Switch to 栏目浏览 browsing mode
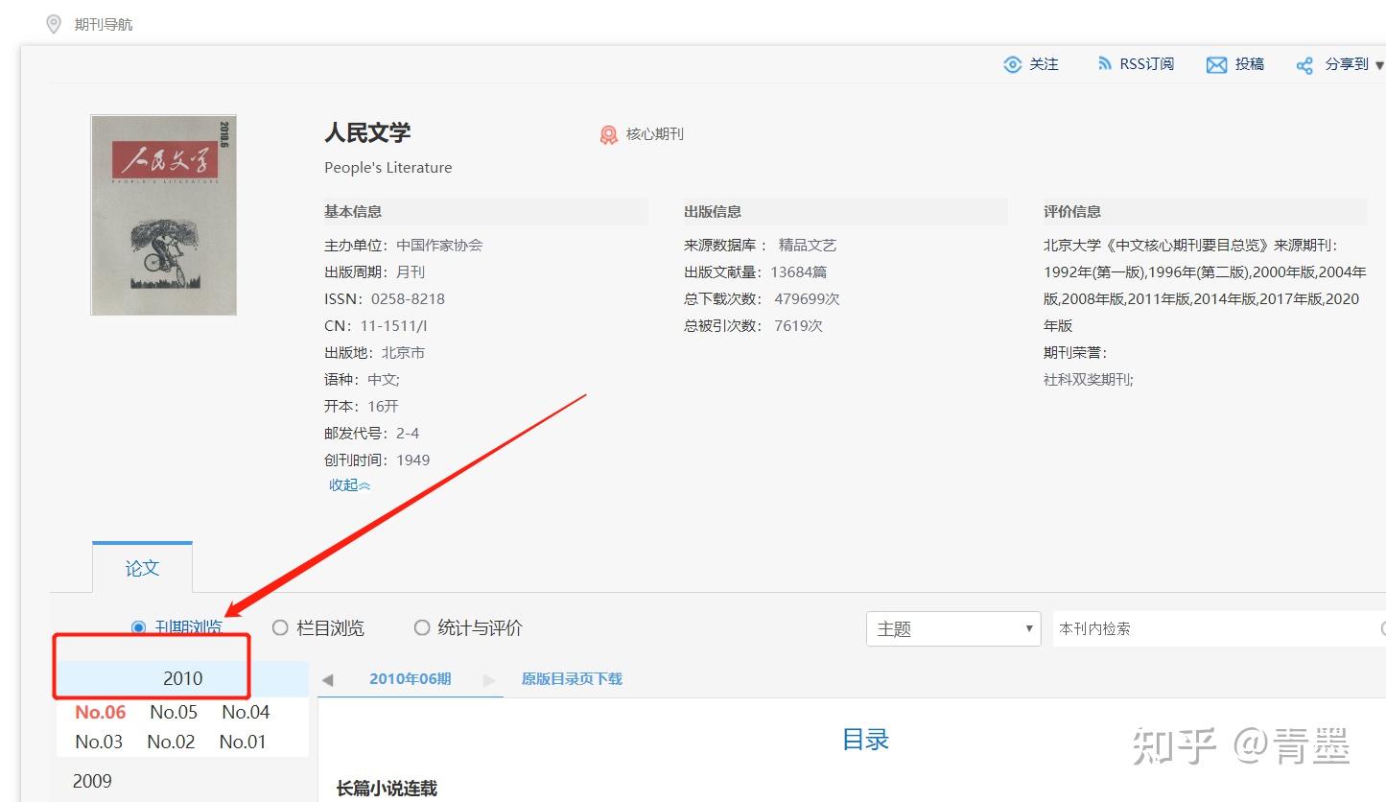Screen dimensions: 1386x802 [279, 627]
